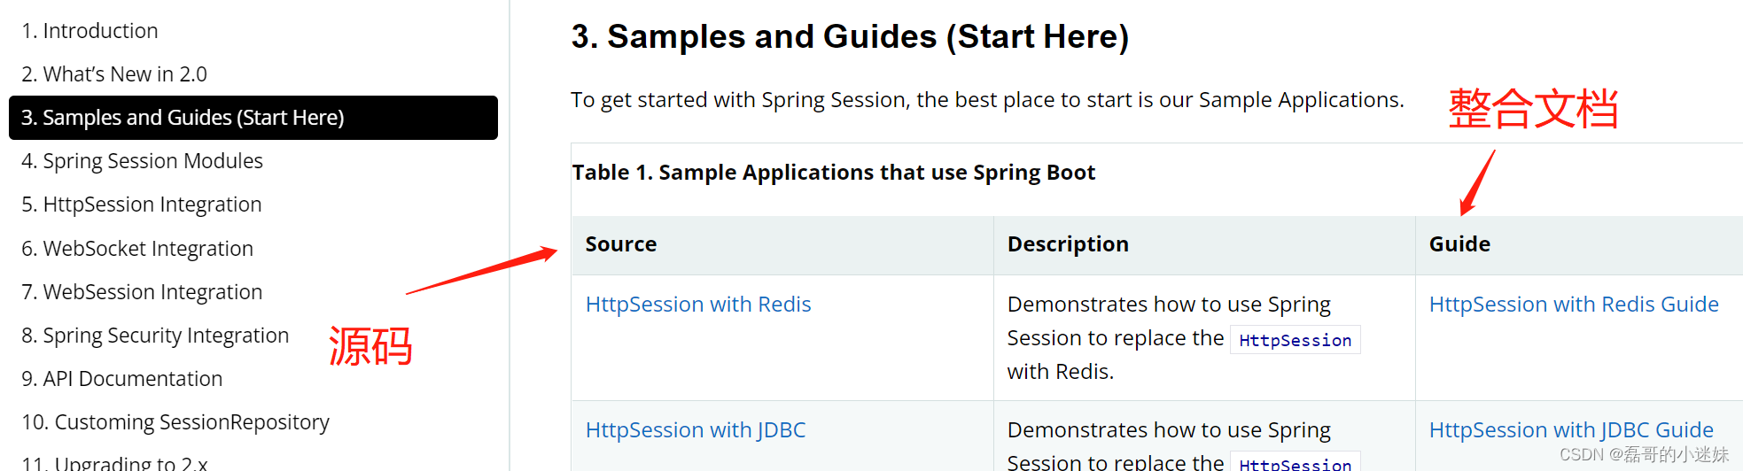The width and height of the screenshot is (1743, 471).
Task: Open Spring Session Modules section
Action: [142, 161]
